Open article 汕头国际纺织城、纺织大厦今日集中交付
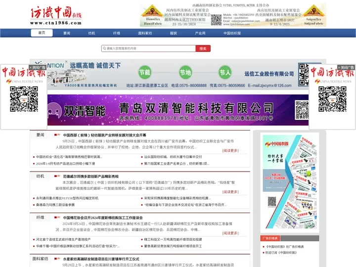Image resolution: width=356 pixels, height=267 pixels. [173, 157]
